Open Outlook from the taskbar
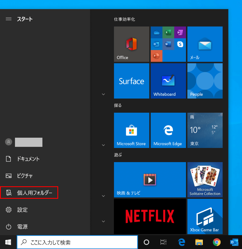This screenshot has width=242, height=249. pos(234,242)
